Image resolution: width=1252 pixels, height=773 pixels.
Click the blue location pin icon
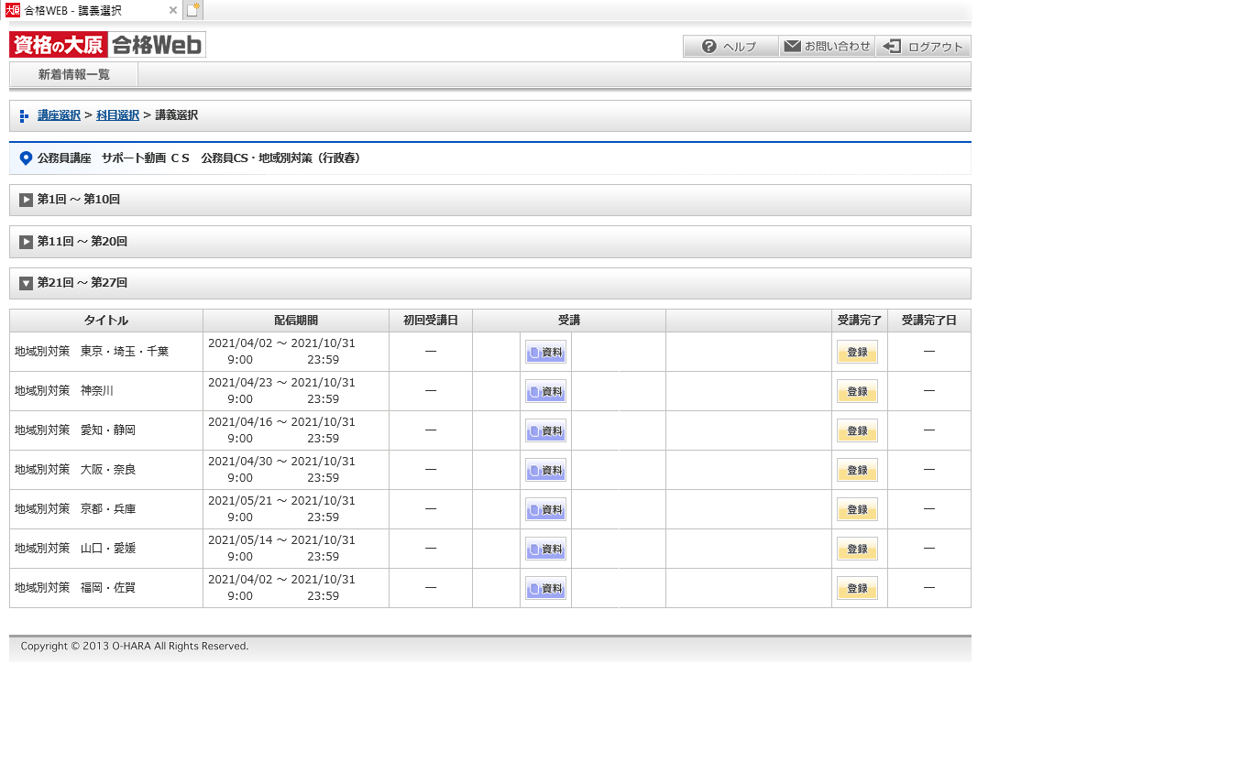click(x=26, y=158)
